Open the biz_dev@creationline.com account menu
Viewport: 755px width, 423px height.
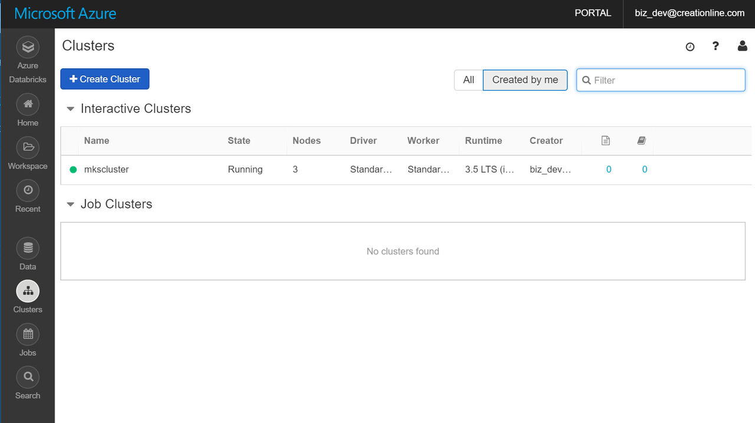pos(690,13)
